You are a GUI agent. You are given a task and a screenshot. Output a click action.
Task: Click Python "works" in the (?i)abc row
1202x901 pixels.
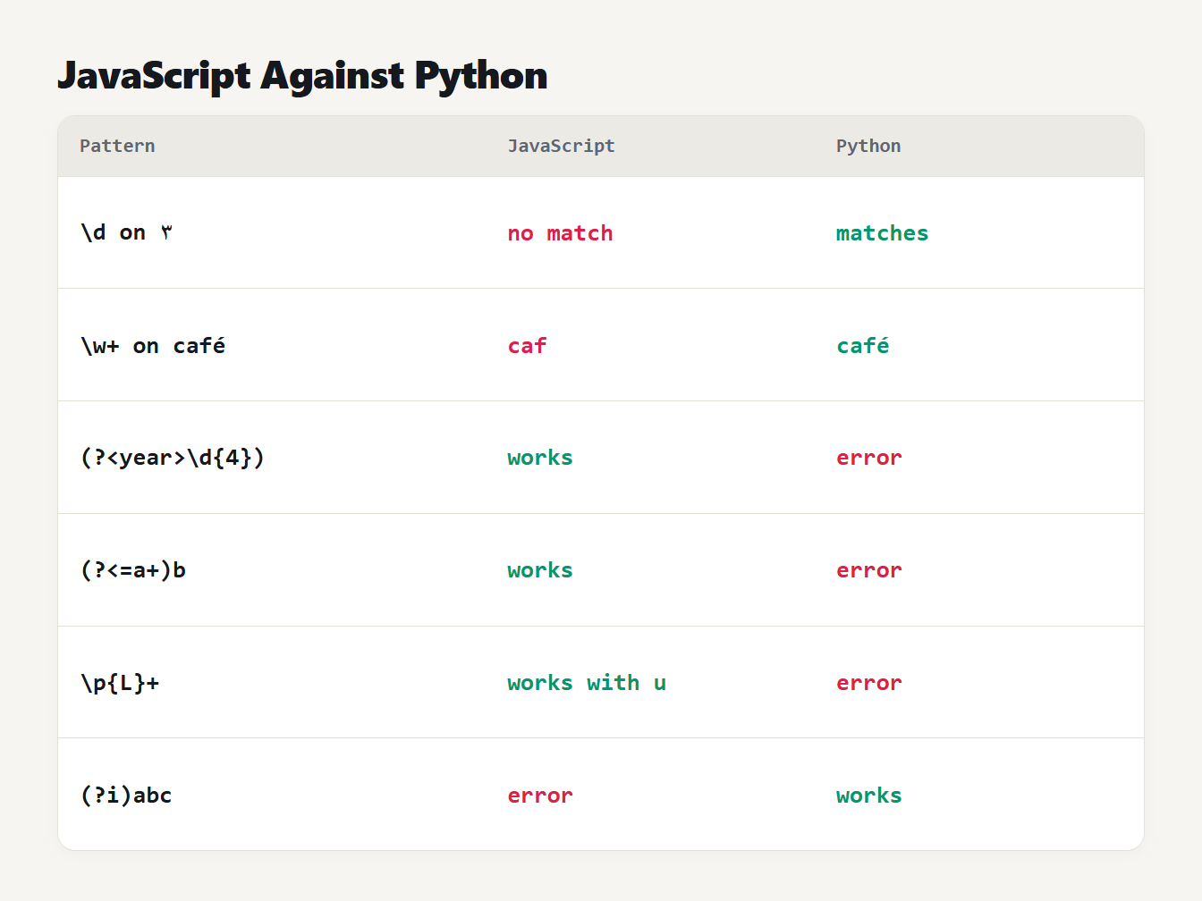click(869, 796)
